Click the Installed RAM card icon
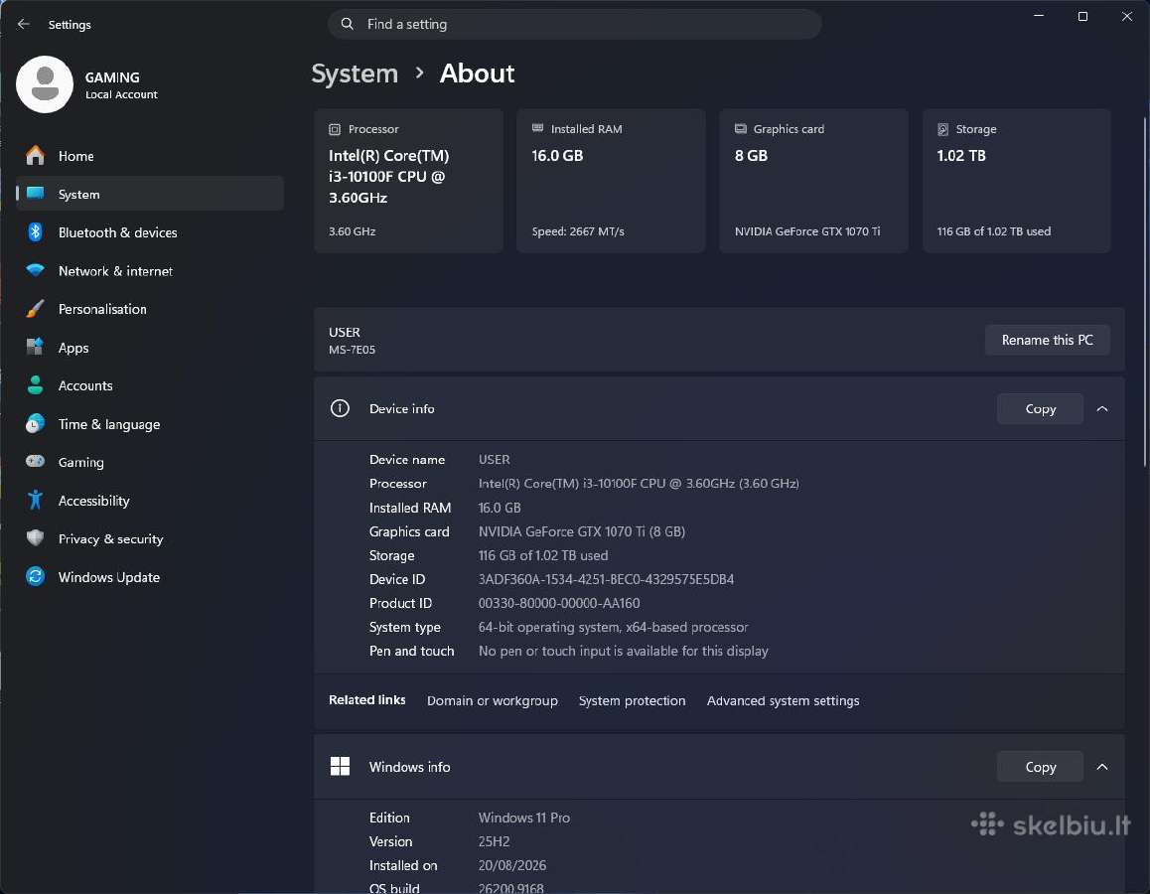 pos(537,128)
